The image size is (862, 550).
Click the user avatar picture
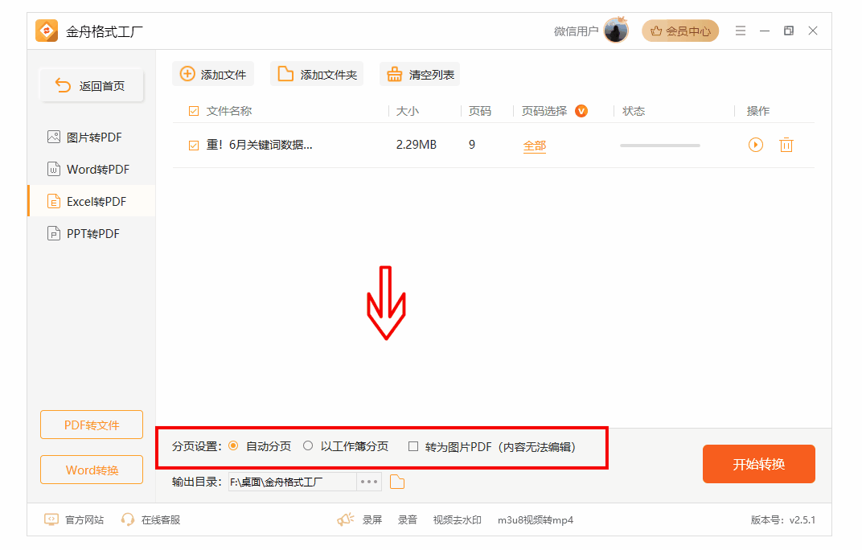[616, 31]
